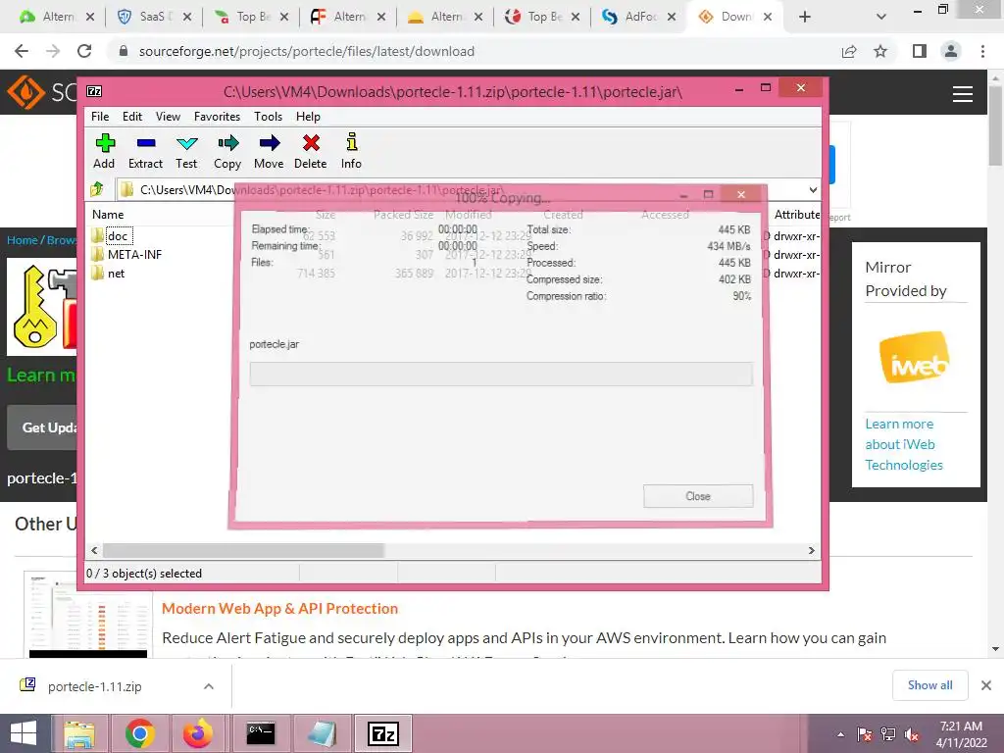Open the View menu
This screenshot has height=753, width=1004.
[168, 117]
